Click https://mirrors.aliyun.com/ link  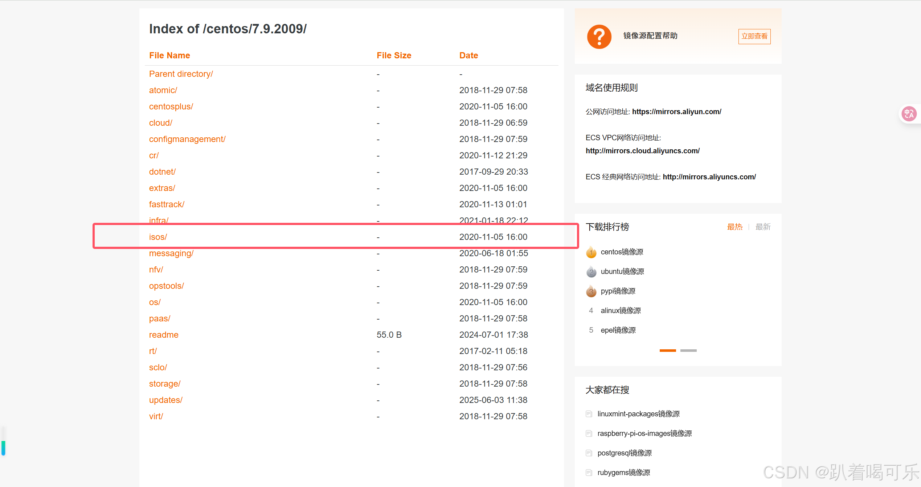676,112
